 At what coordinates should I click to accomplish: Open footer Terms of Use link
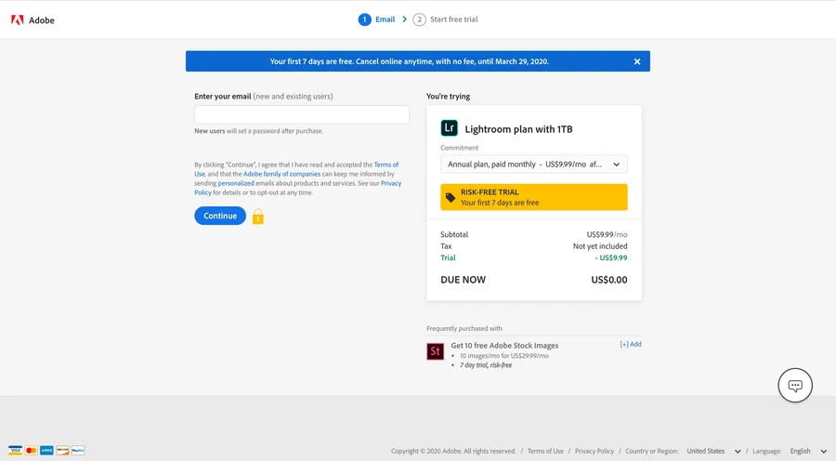pyautogui.click(x=545, y=451)
